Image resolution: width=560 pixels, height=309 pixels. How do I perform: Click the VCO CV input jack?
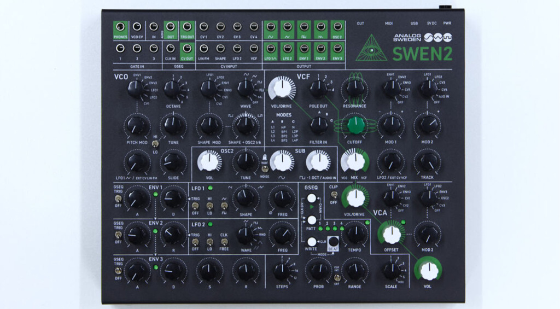point(137,27)
